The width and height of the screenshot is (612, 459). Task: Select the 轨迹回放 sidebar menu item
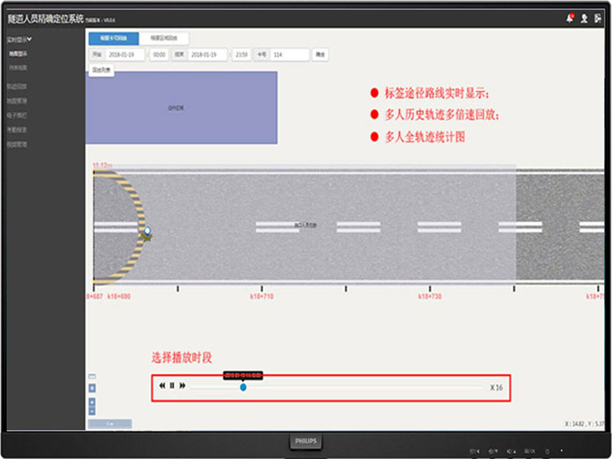(x=17, y=87)
